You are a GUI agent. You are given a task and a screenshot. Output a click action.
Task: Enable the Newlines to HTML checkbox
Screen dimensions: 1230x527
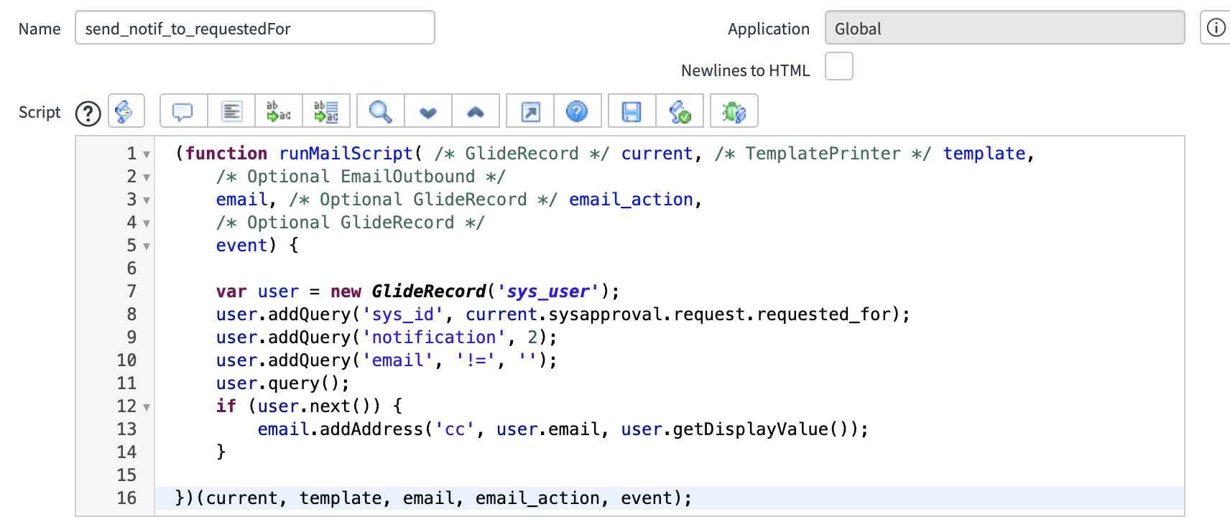pyautogui.click(x=839, y=66)
